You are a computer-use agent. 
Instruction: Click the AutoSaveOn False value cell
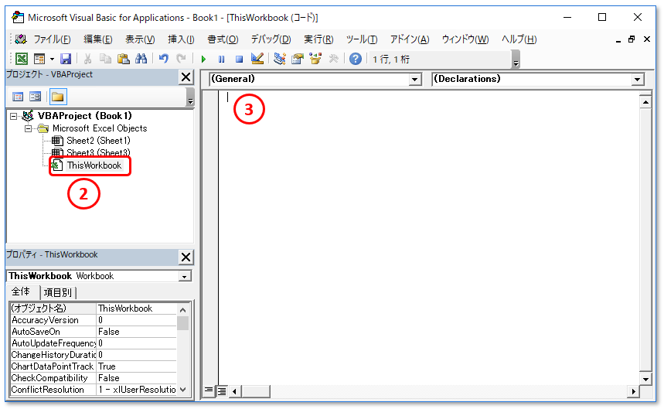click(x=136, y=332)
